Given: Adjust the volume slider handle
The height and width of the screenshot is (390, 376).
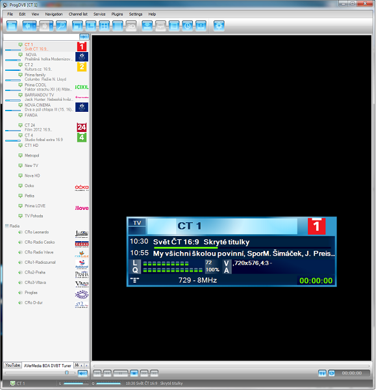Looking at the screenshot, I should click(x=67, y=372).
